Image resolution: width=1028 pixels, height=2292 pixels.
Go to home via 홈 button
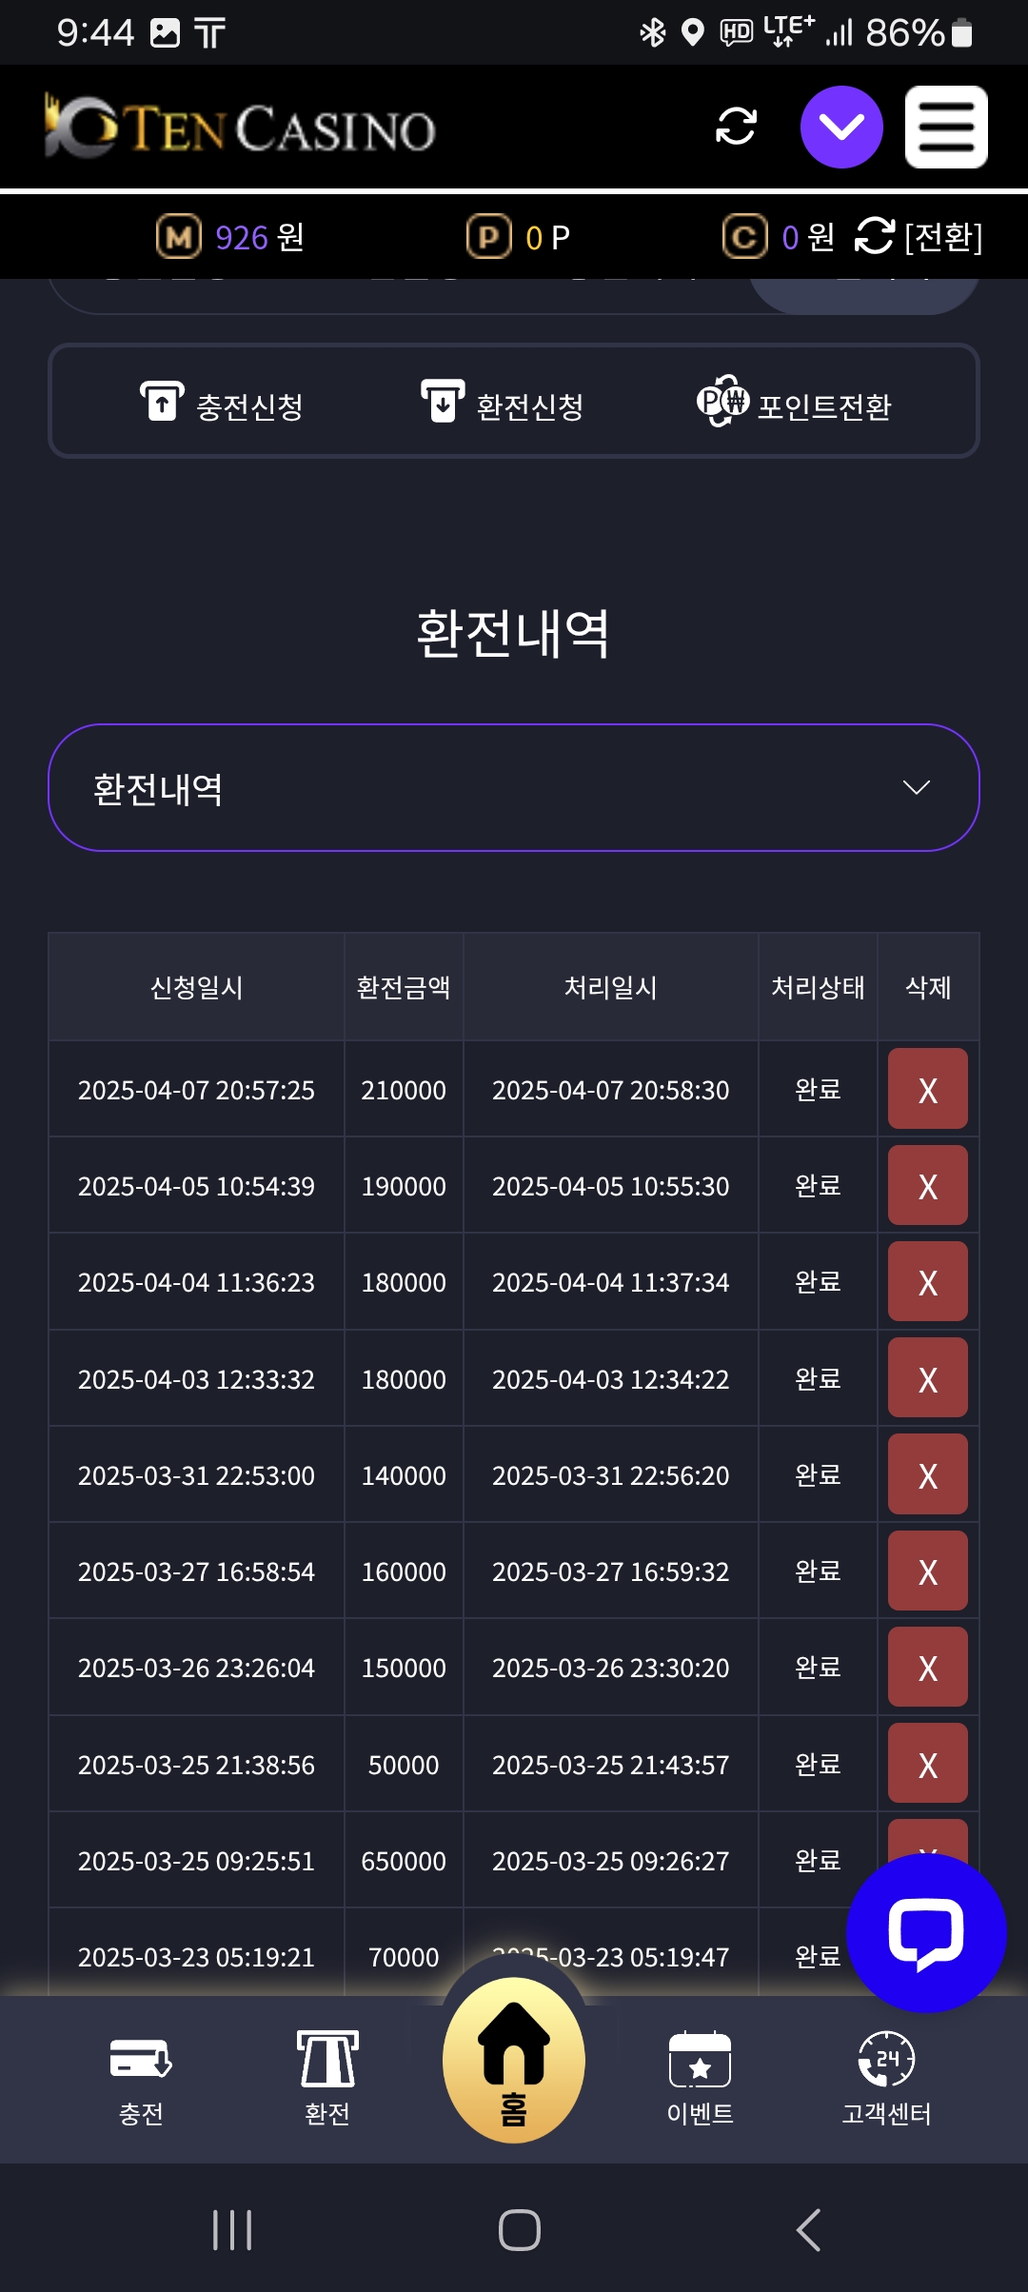point(514,2061)
